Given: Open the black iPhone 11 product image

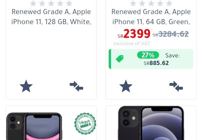Looking at the screenshot, I should pos(34,126).
